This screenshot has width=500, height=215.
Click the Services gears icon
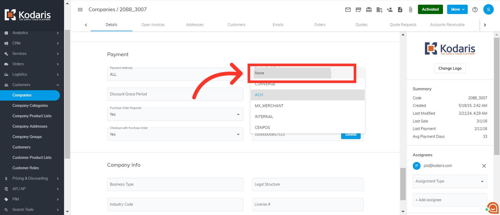(x=6, y=54)
